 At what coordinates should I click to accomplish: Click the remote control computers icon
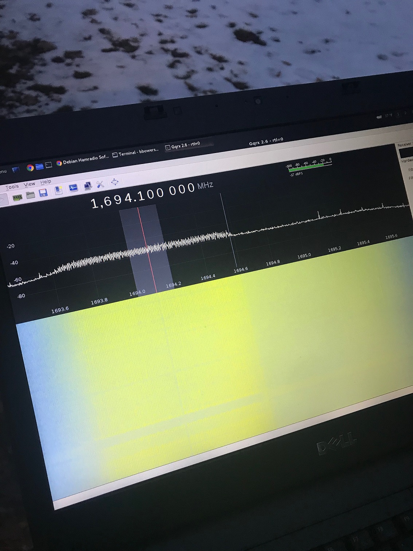pyautogui.click(x=87, y=186)
